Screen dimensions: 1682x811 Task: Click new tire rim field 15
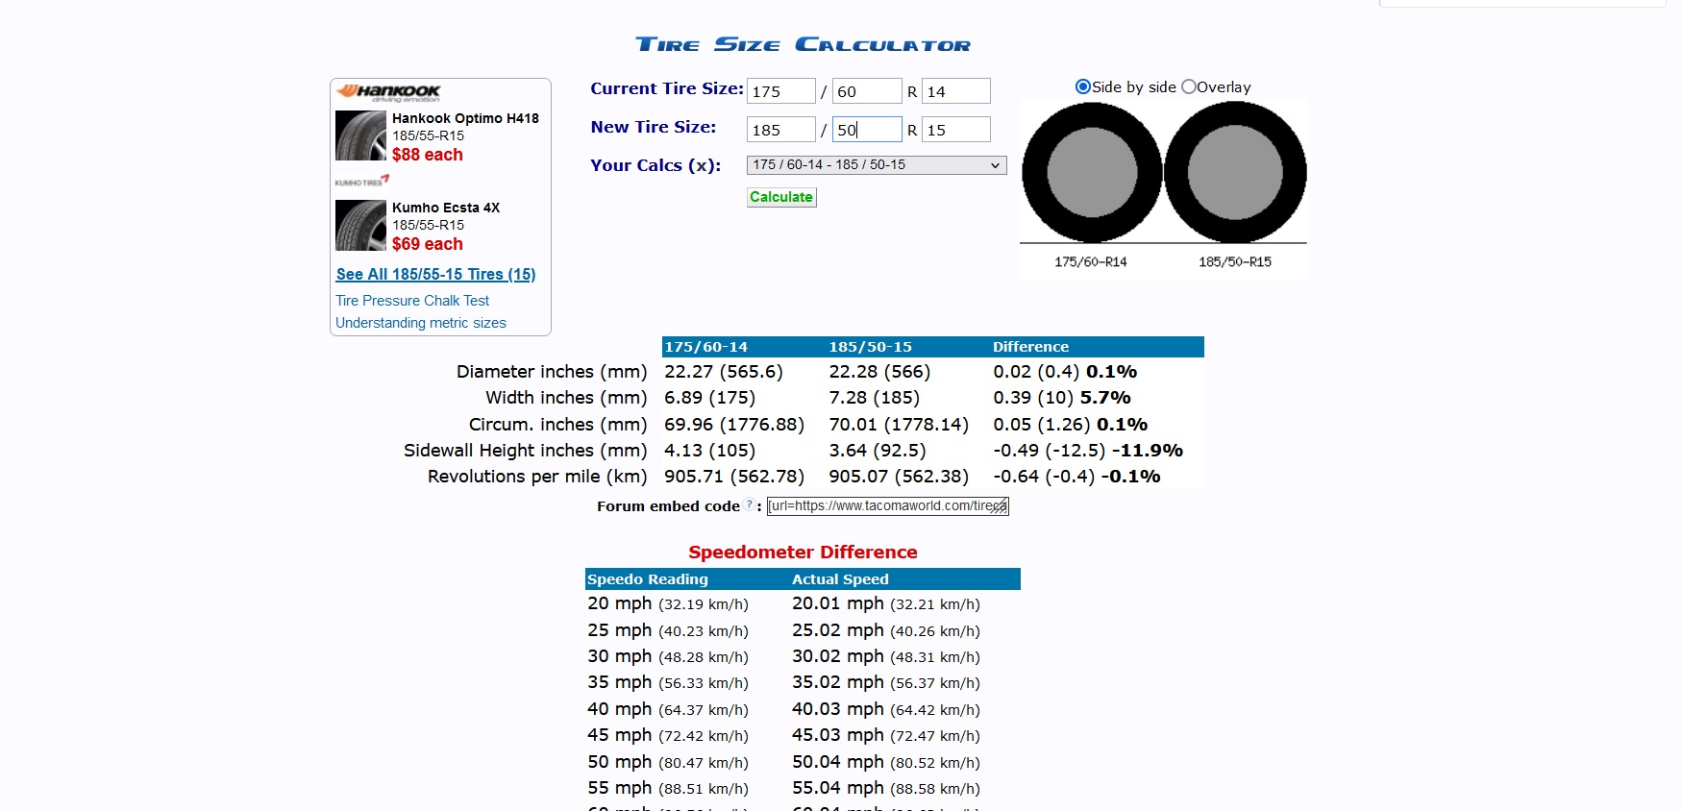tap(956, 130)
